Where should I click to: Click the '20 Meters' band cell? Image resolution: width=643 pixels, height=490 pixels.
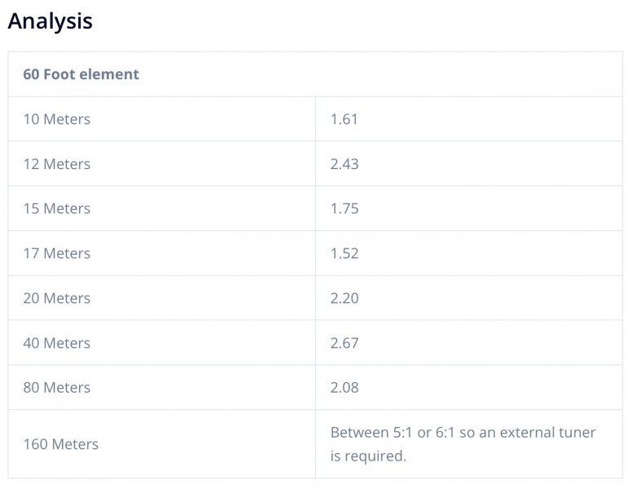(x=56, y=299)
